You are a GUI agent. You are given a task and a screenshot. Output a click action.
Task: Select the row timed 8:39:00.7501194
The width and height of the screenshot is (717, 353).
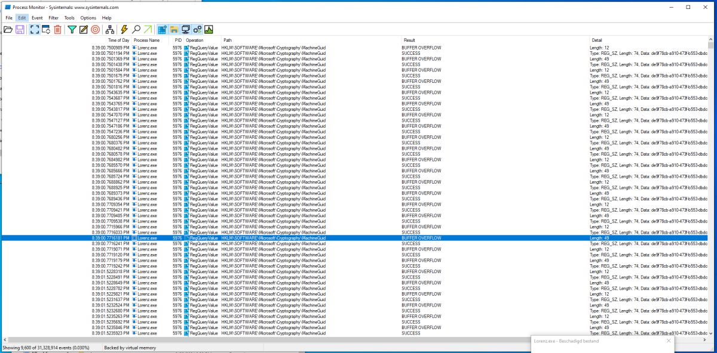click(x=354, y=53)
